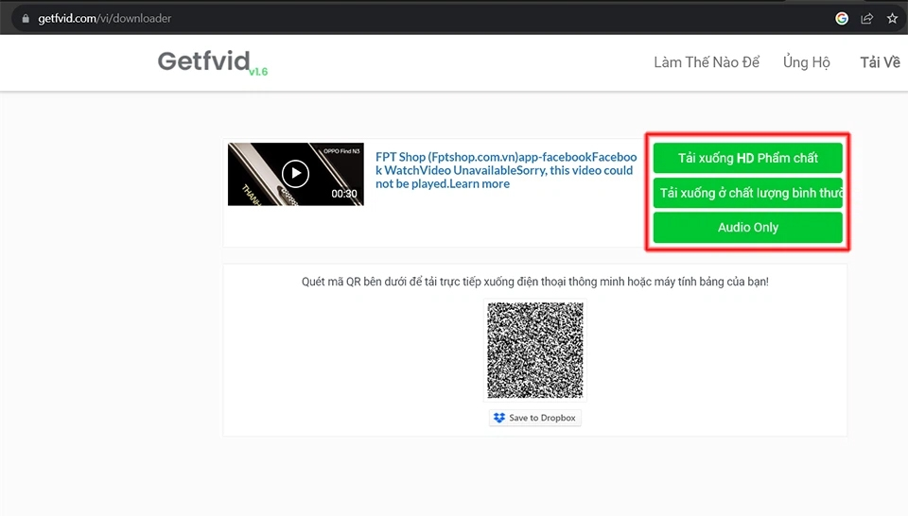The width and height of the screenshot is (908, 516).
Task: Bookmark this page with star icon
Action: (x=892, y=19)
